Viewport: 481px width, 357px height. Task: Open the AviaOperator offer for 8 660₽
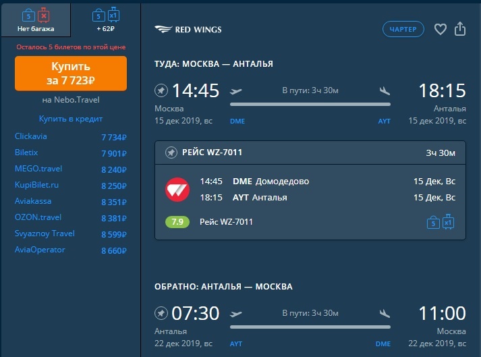(71, 250)
